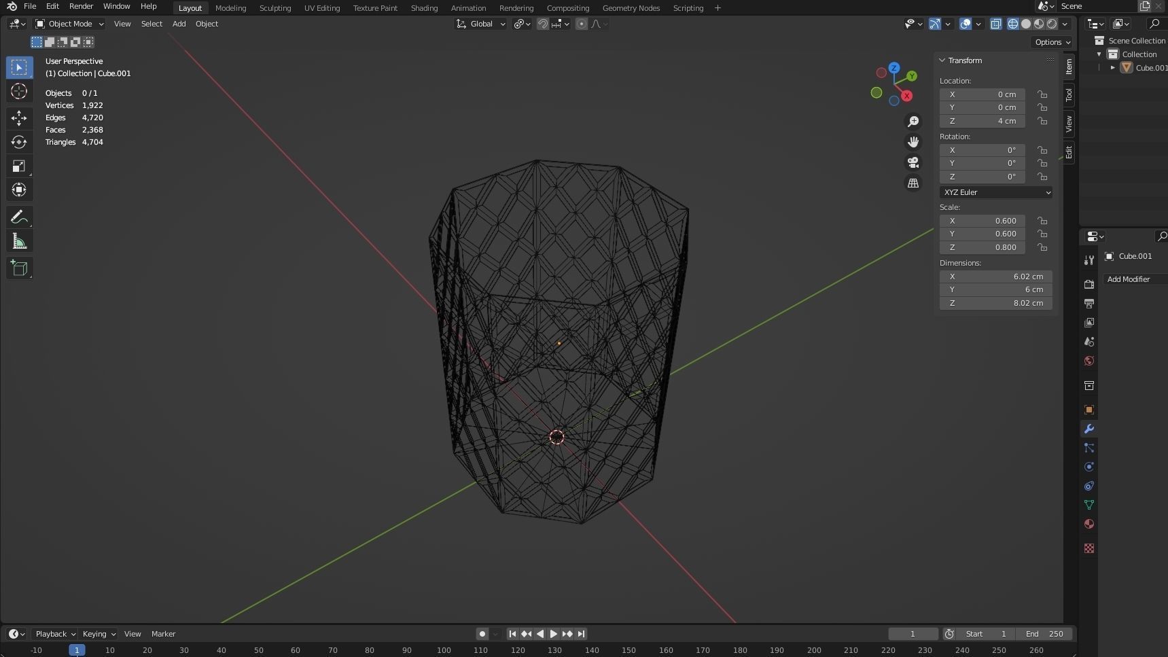1168x657 pixels.
Task: Open the View Layer properties tab icon
Action: click(1089, 322)
